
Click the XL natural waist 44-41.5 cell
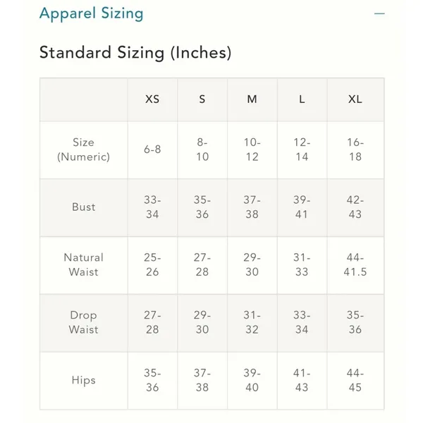point(355,265)
